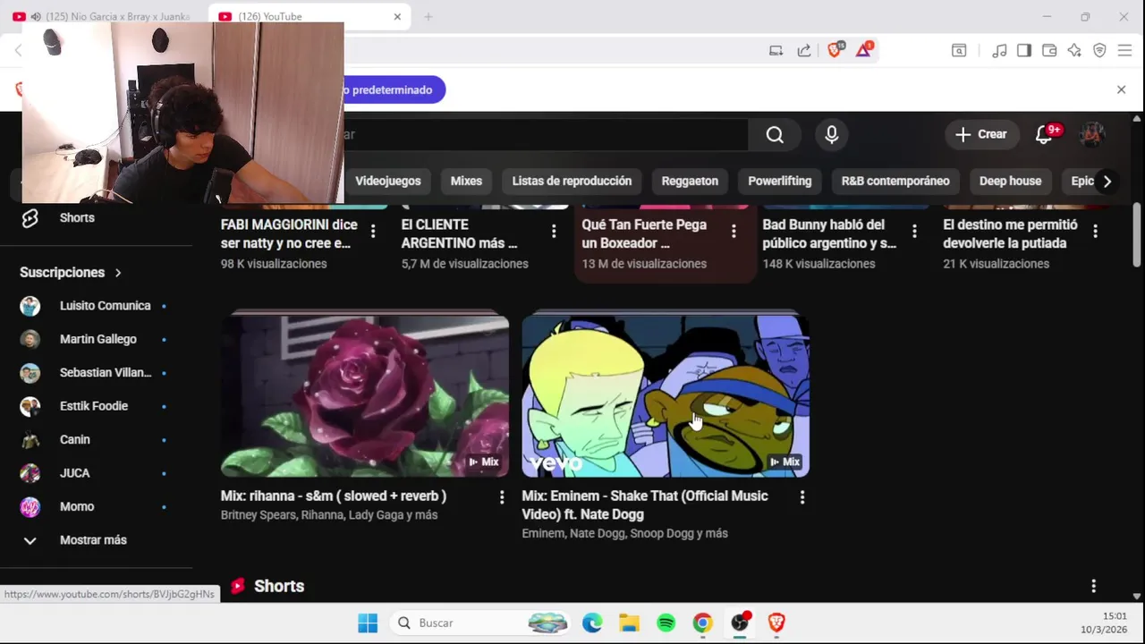Image resolution: width=1145 pixels, height=644 pixels.
Task: Toggle the browser sidebar panel icon
Action: point(1024,50)
